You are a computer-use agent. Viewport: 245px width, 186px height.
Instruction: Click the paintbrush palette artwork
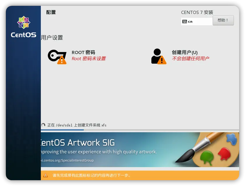point(207,150)
